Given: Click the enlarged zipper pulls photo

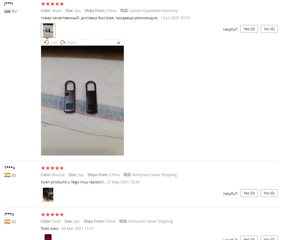Looking at the screenshot, I should (82, 101).
